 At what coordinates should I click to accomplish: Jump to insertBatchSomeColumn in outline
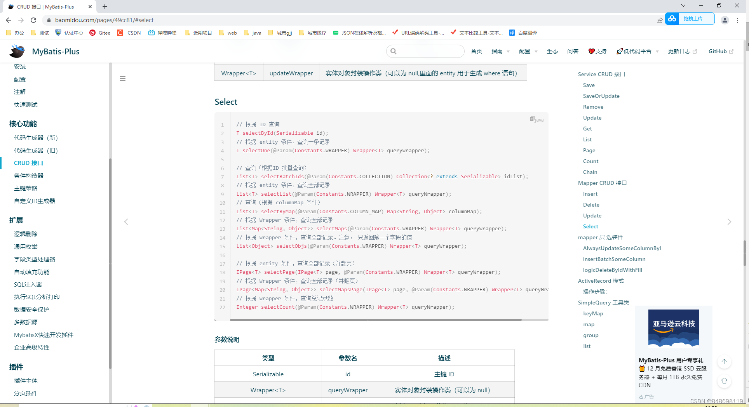click(614, 259)
